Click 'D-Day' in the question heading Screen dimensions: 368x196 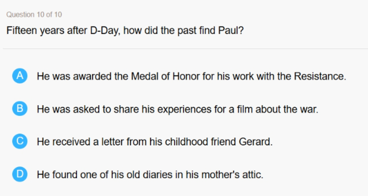click(105, 31)
